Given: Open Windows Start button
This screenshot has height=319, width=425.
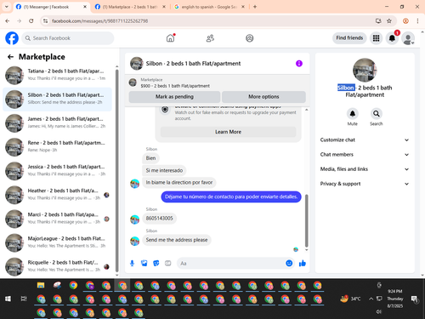Looking at the screenshot, I should pos(8,299).
